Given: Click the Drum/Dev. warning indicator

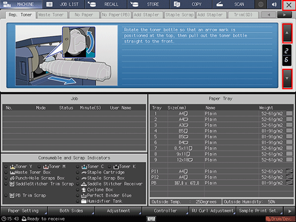Looking at the screenshot, I should (x=280, y=219).
